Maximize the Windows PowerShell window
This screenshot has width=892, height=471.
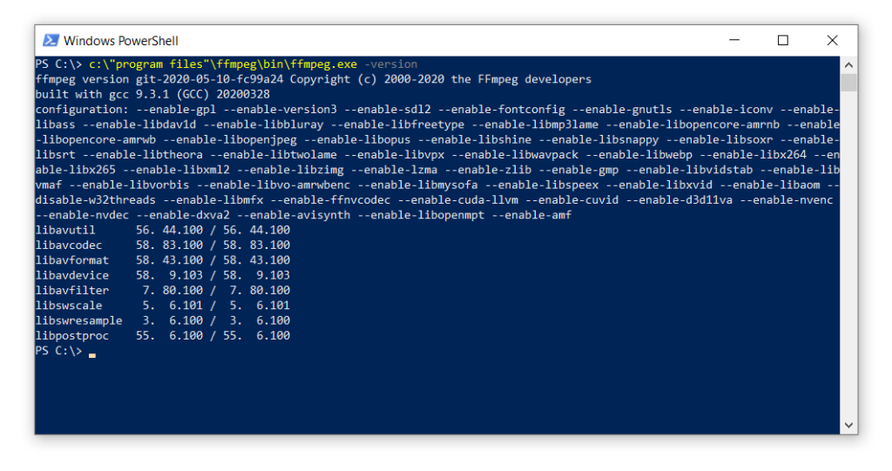(783, 40)
